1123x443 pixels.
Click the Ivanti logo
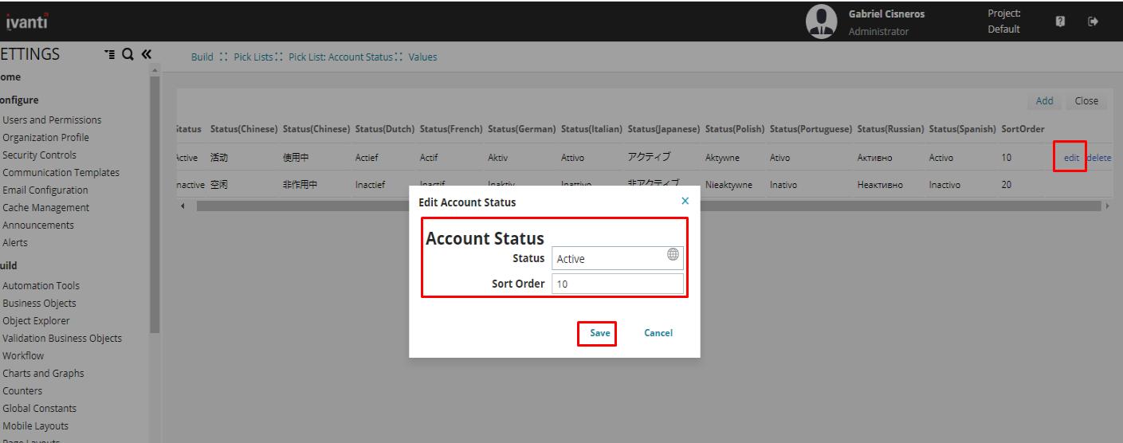click(26, 22)
